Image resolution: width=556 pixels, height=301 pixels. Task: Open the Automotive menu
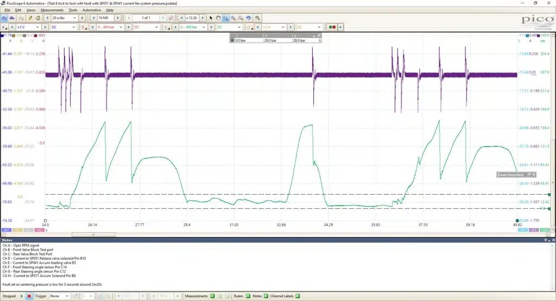91,10
